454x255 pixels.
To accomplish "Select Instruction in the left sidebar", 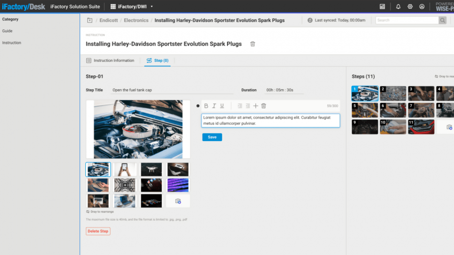I will (x=12, y=43).
